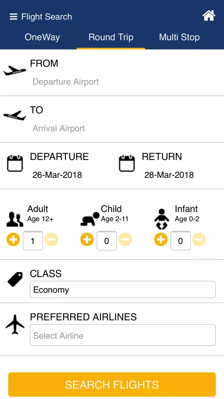
Task: Open the Class dropdown showing Economy
Action: (123, 289)
